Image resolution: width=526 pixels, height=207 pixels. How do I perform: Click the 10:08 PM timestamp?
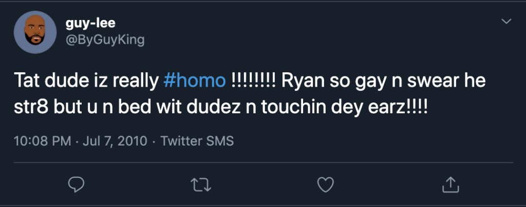click(x=43, y=140)
